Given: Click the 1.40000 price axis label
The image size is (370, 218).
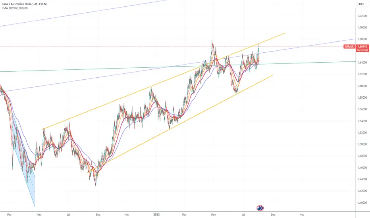Looking at the screenshot, I should pos(362,203).
